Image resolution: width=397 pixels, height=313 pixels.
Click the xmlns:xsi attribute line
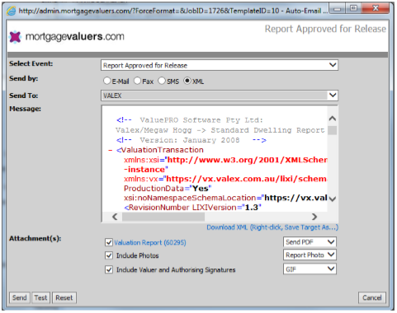[225, 160]
